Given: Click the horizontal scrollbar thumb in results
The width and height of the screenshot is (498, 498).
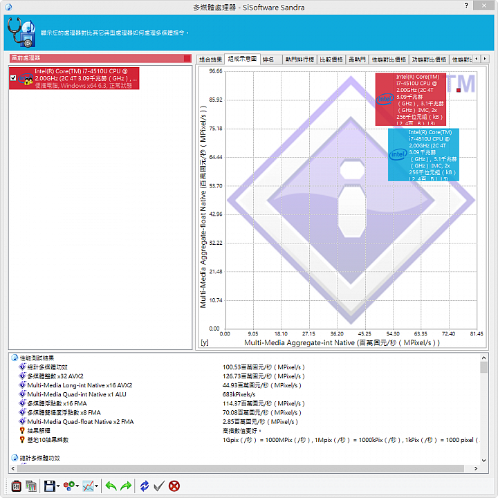Looking at the screenshot, I should (241, 468).
